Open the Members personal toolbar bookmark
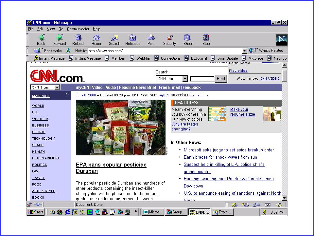The width and height of the screenshot is (314, 236). coord(116,58)
